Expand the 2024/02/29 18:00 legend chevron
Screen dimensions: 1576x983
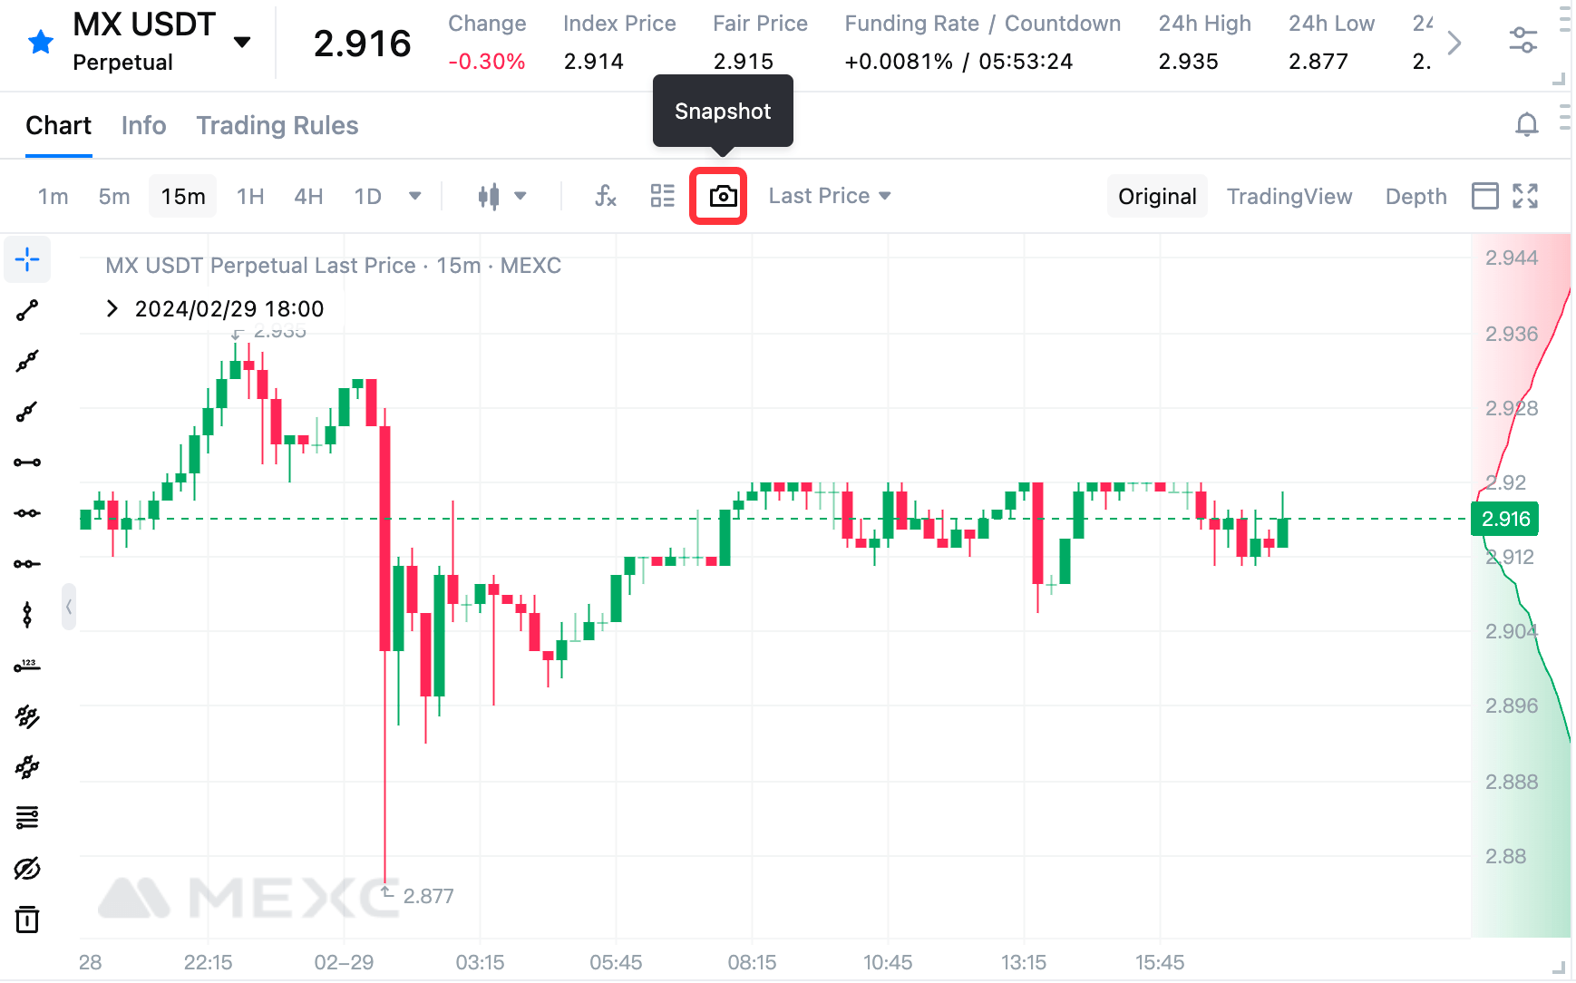(x=112, y=308)
